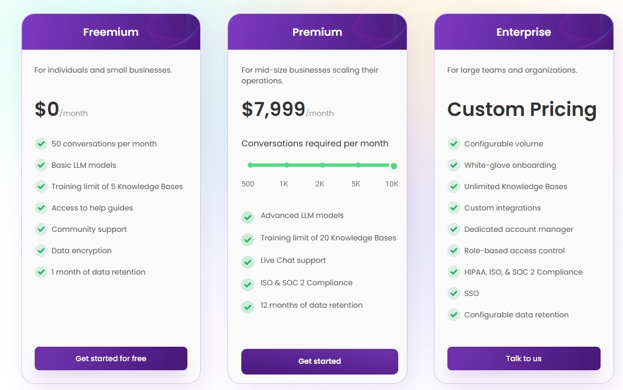The width and height of the screenshot is (623, 390).
Task: Click the 10K slider handle
Action: point(394,166)
